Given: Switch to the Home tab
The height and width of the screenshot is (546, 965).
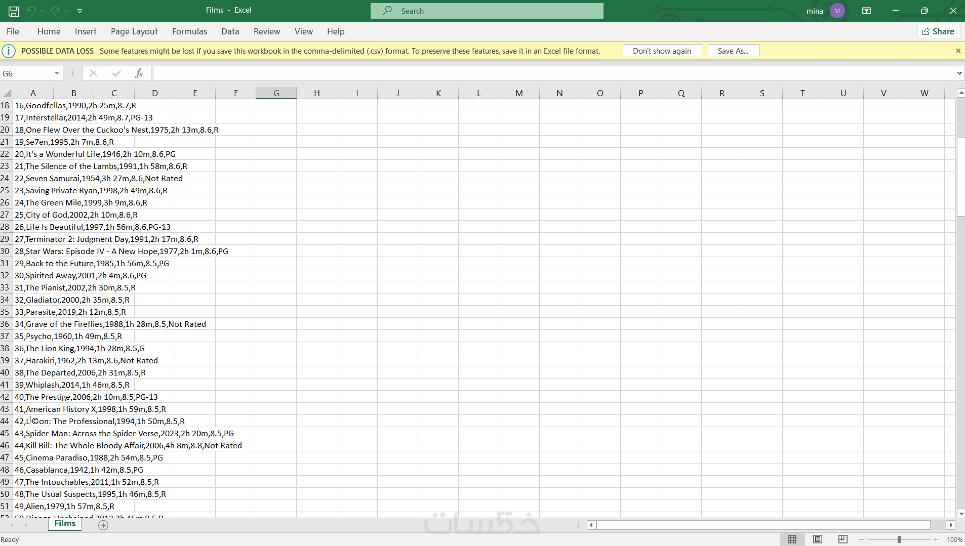Looking at the screenshot, I should coord(49,31).
